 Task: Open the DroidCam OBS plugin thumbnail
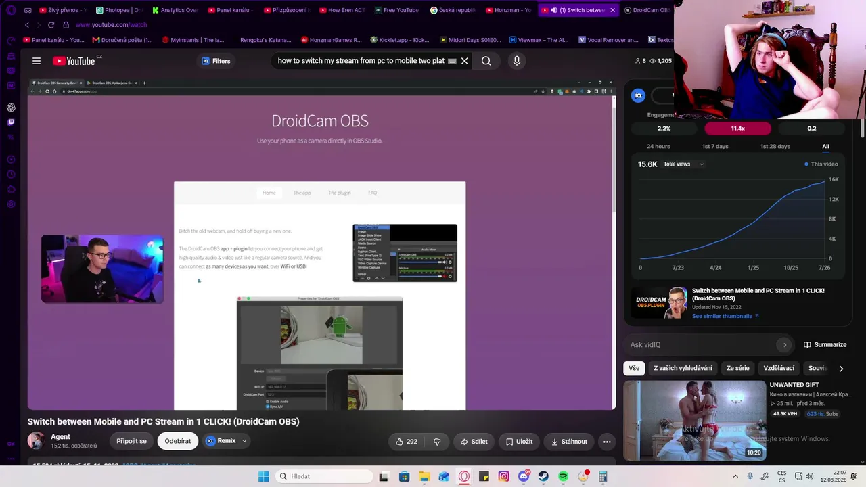(x=660, y=302)
